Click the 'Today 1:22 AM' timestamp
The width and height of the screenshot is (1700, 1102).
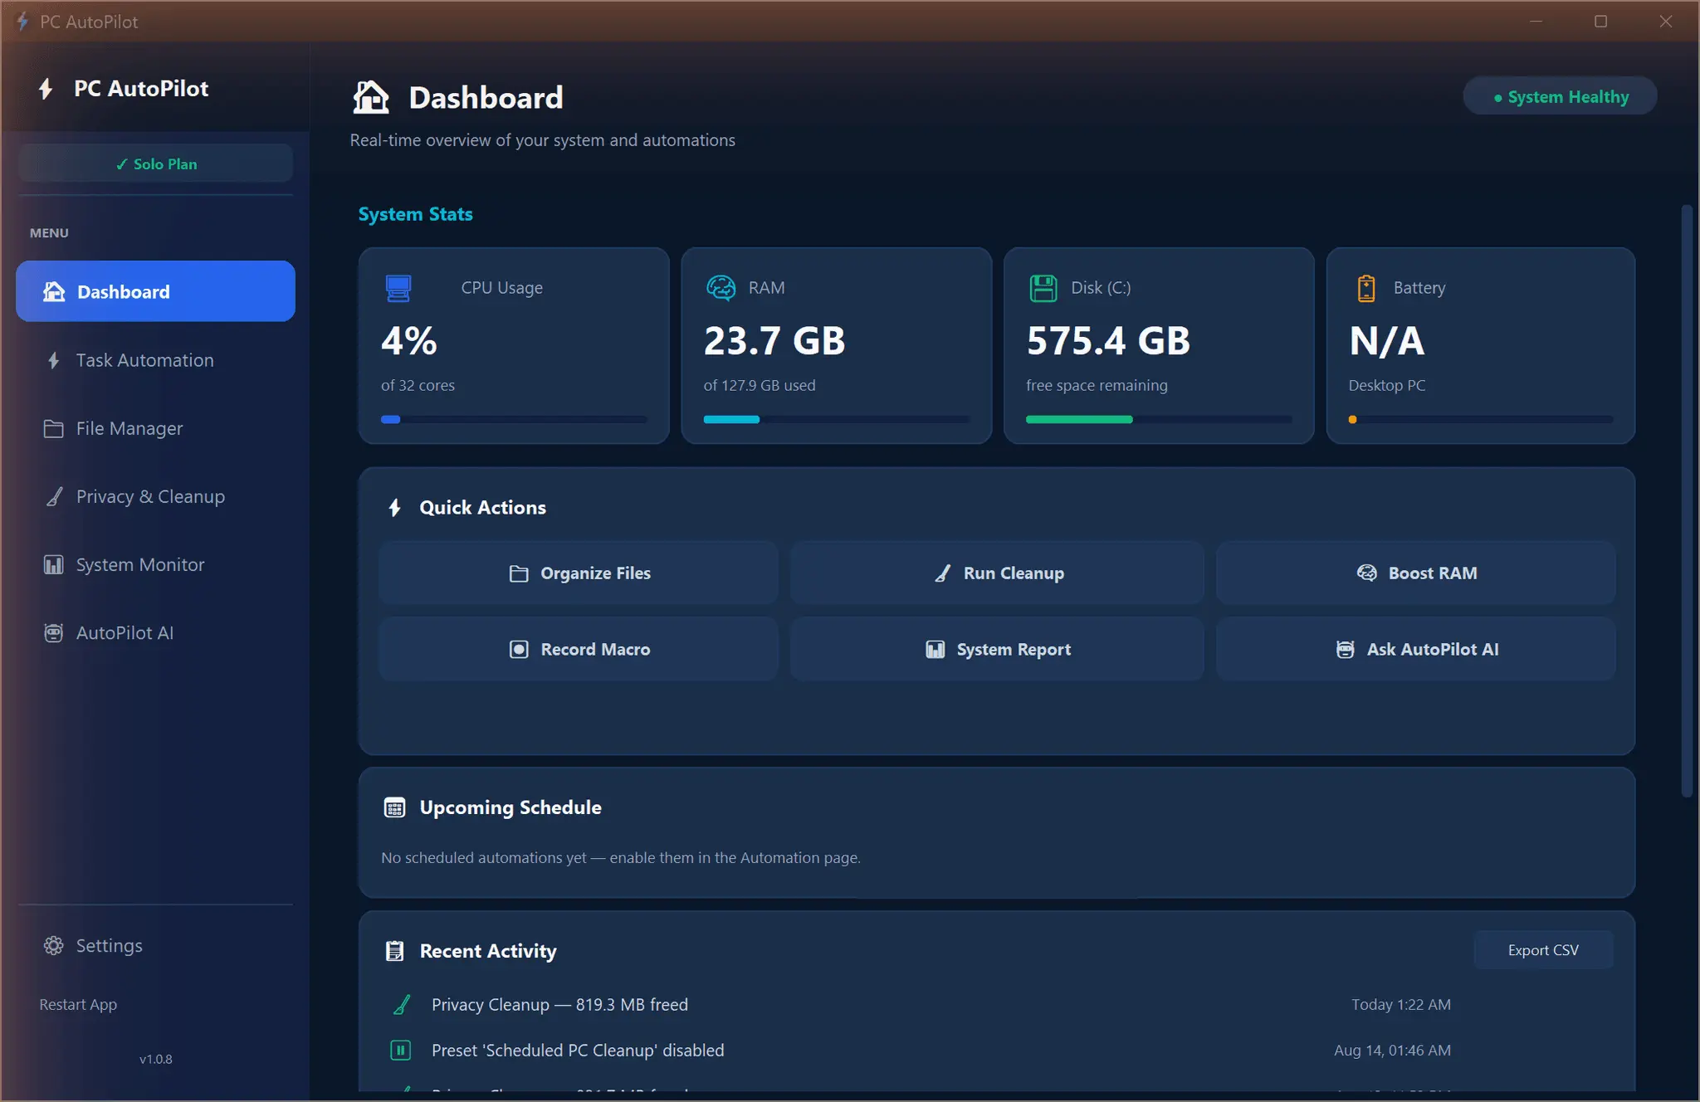[x=1401, y=1005]
